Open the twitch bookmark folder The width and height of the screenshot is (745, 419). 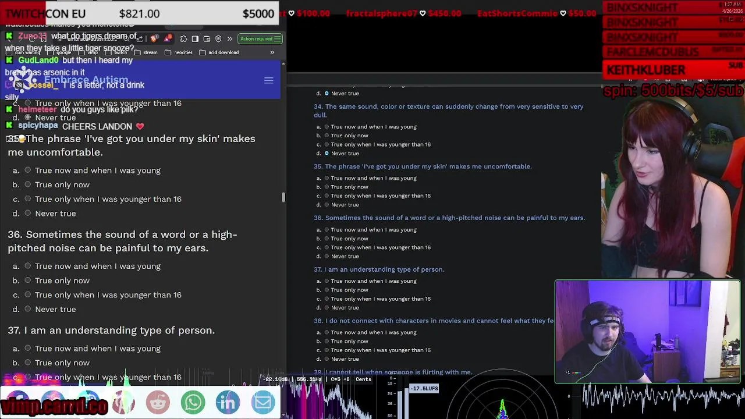click(116, 52)
